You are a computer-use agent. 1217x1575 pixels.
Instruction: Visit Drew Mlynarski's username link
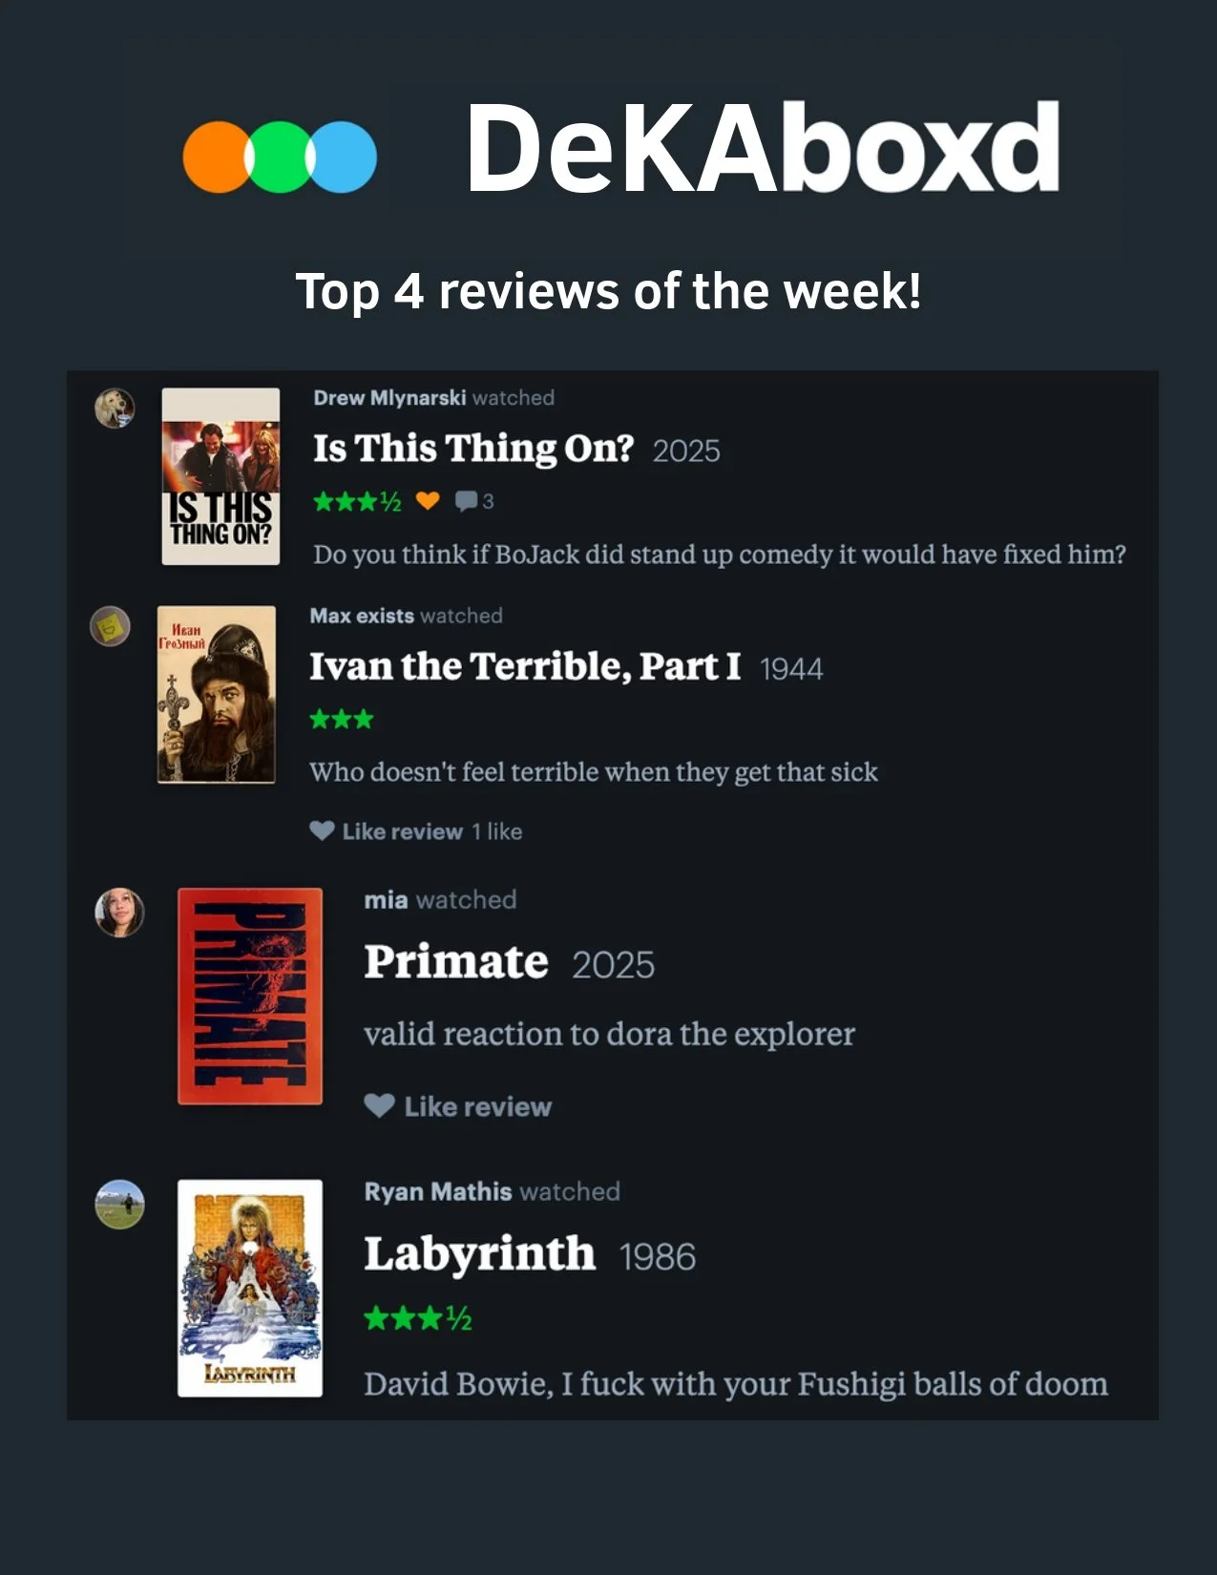(389, 398)
